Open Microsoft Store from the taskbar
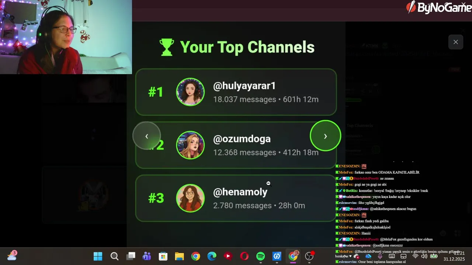Screen dimensions: 472x265 [163, 256]
